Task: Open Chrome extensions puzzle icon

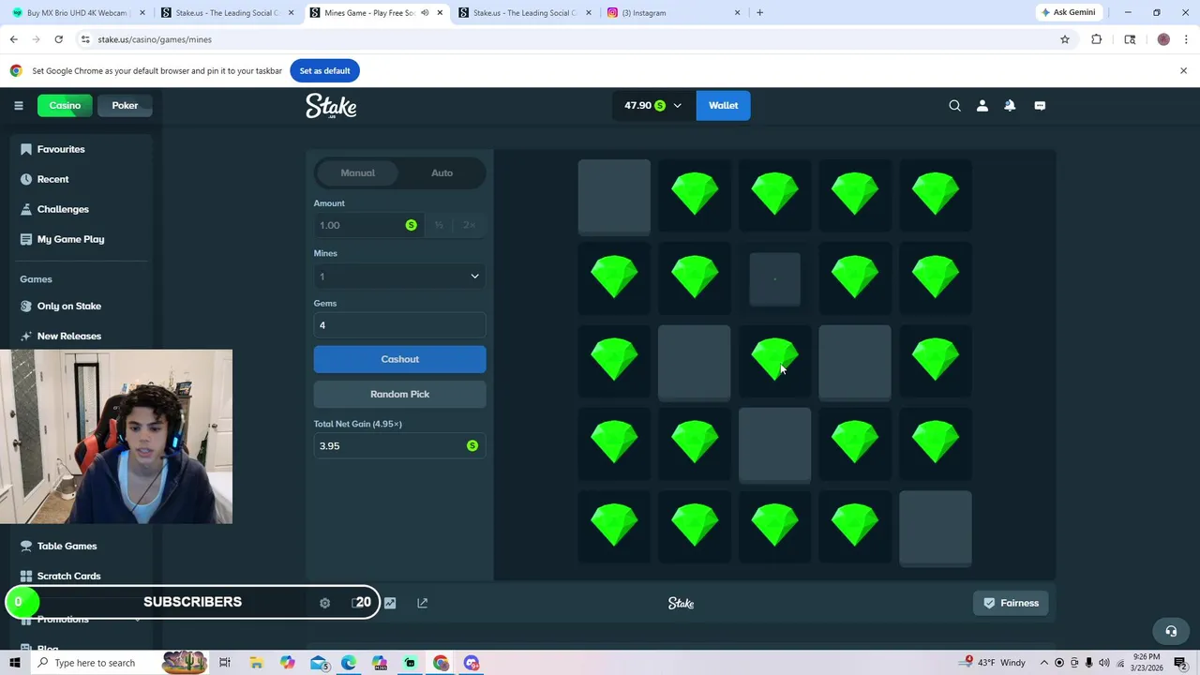Action: (x=1096, y=39)
